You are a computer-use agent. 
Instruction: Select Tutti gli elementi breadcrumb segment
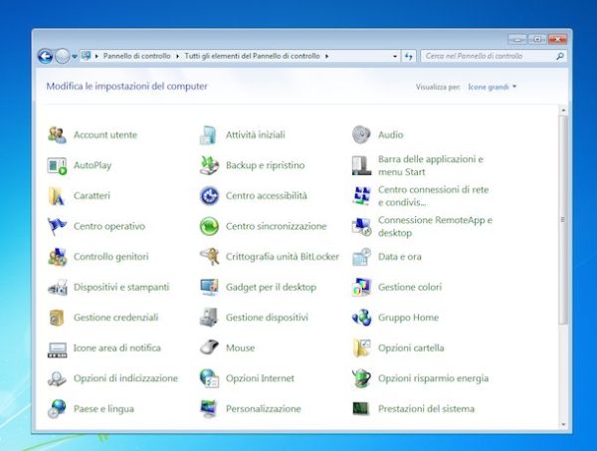pyautogui.click(x=252, y=57)
